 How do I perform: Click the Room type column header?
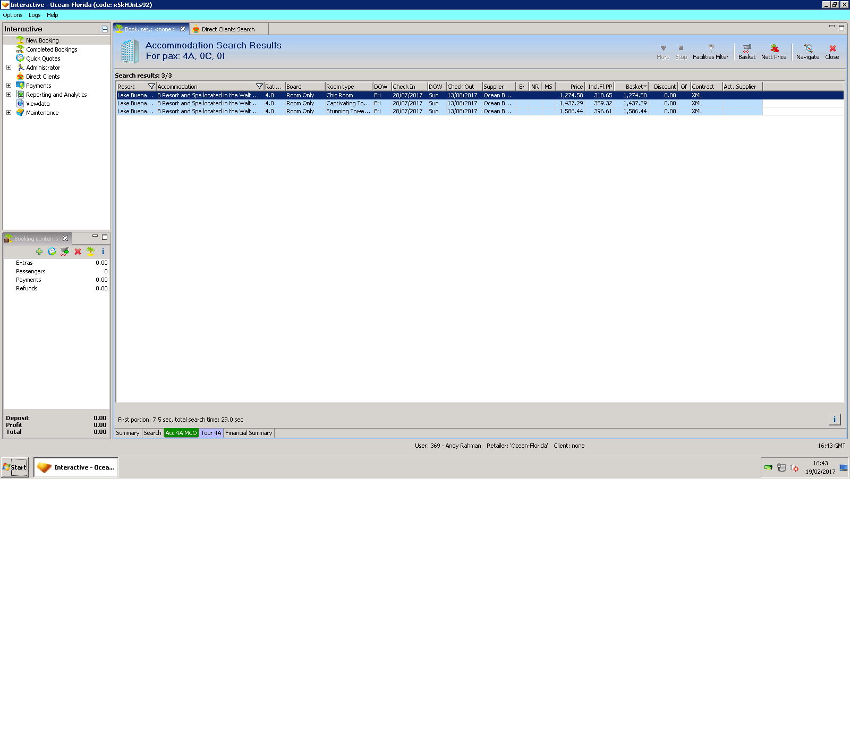click(x=348, y=87)
